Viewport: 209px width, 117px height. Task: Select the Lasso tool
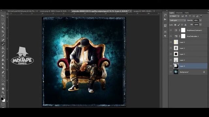(3, 24)
